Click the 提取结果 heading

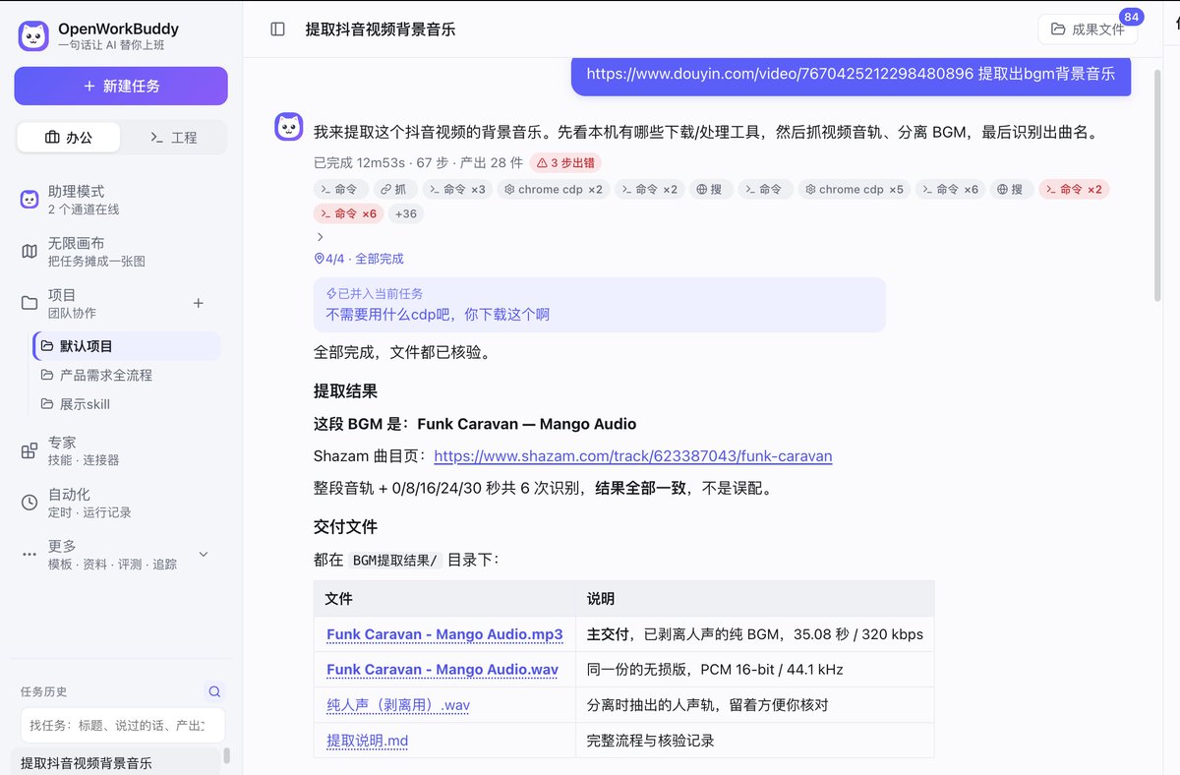coord(345,390)
